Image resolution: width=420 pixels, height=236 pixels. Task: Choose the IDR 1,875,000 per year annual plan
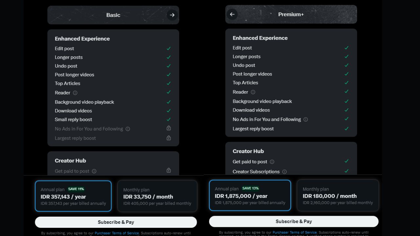(x=250, y=195)
